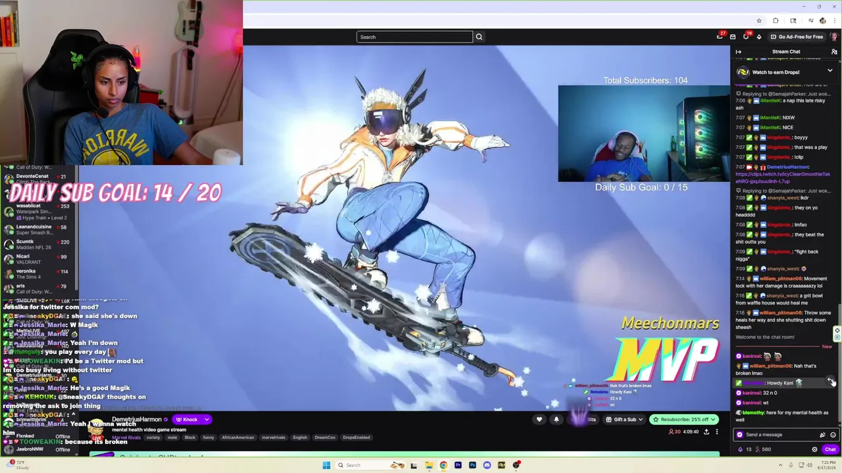
Task: Click the Get Bits diamond icon in the top bar
Action: click(759, 37)
